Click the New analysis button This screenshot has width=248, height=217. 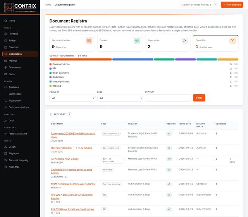(232, 5)
